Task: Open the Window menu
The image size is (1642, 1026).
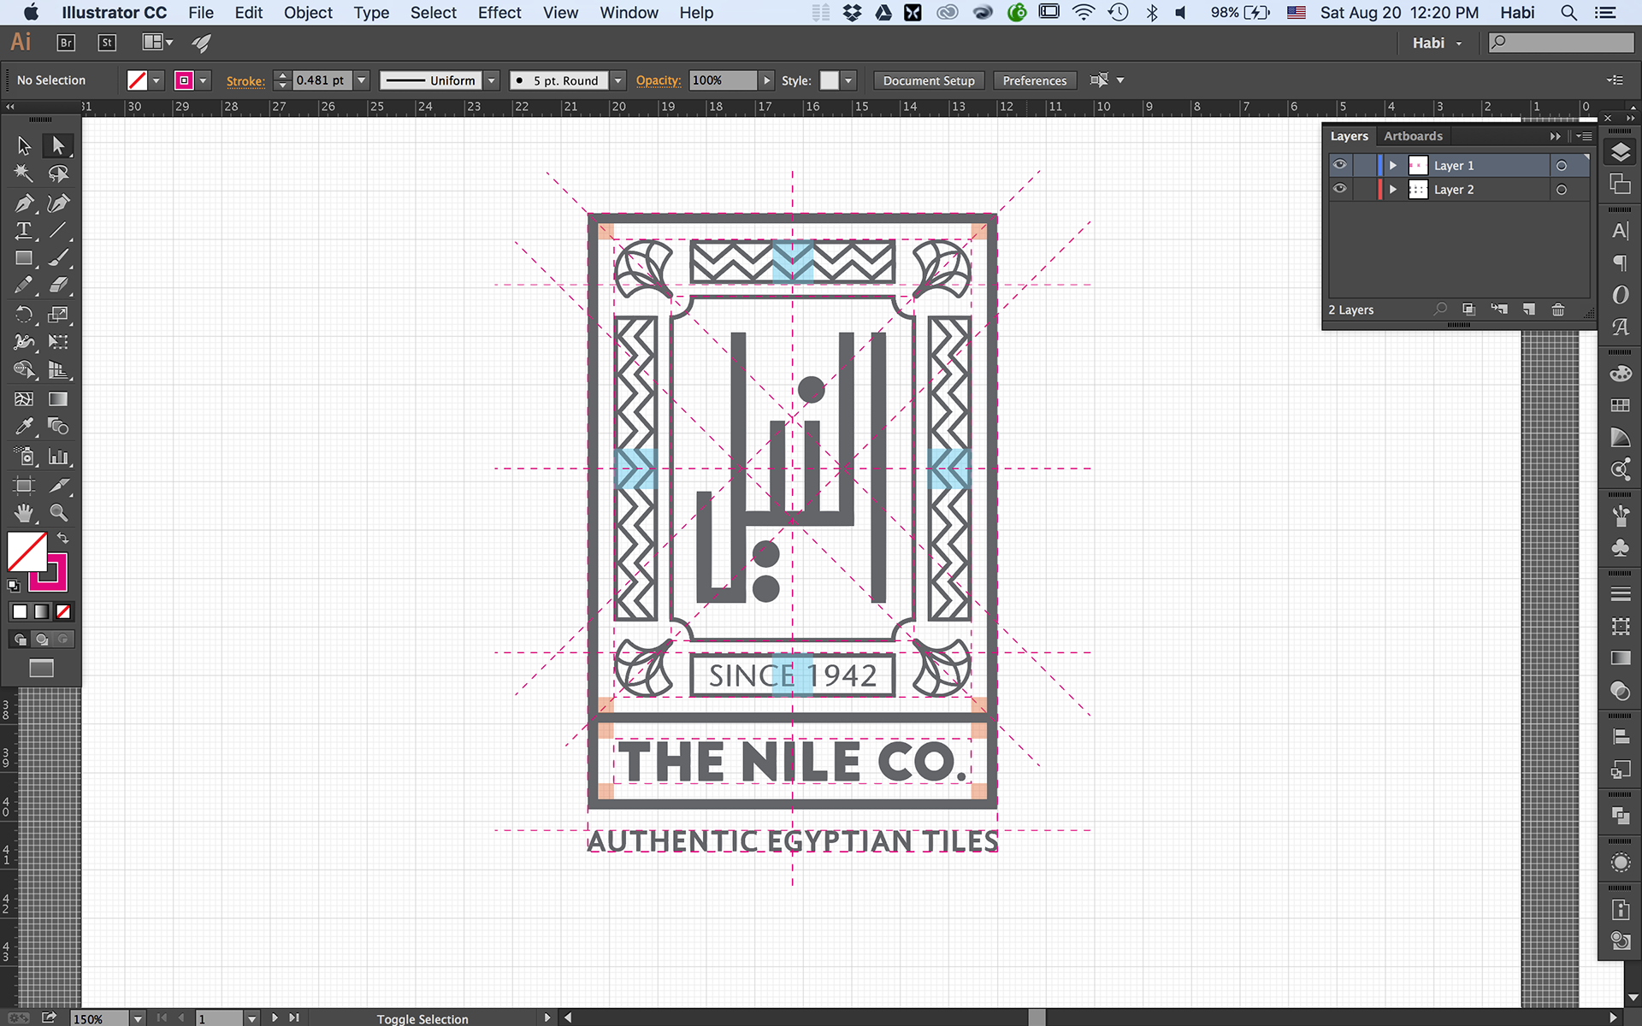Action: pyautogui.click(x=629, y=13)
